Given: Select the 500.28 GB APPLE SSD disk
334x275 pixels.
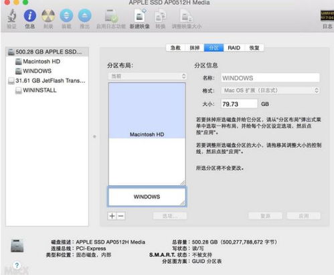Looking at the screenshot, I should [x=48, y=52].
